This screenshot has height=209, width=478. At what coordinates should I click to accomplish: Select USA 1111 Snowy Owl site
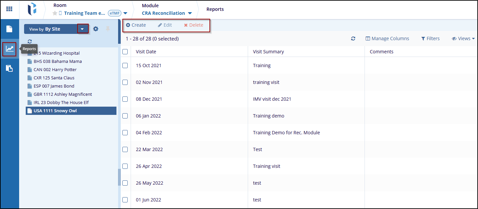point(55,111)
